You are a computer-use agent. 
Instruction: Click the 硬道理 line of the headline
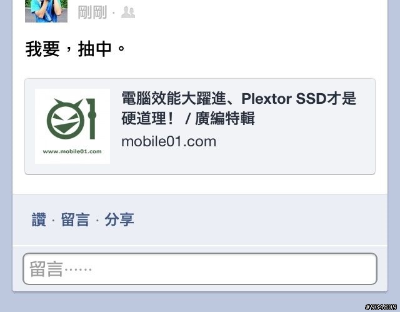coord(188,119)
